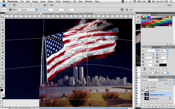Select the Horizontal Type tool
The width and height of the screenshot is (175, 109).
pyautogui.click(x=2, y=65)
